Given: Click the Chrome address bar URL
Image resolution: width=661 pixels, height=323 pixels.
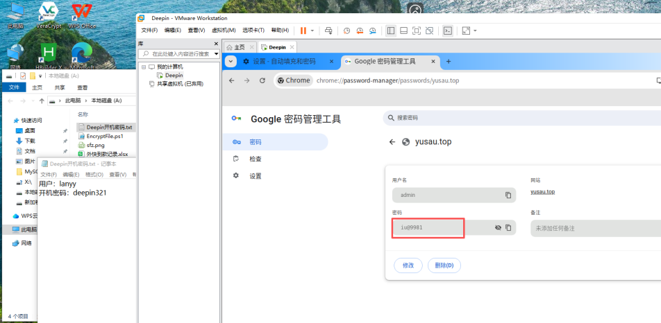Looking at the screenshot, I should pos(387,80).
